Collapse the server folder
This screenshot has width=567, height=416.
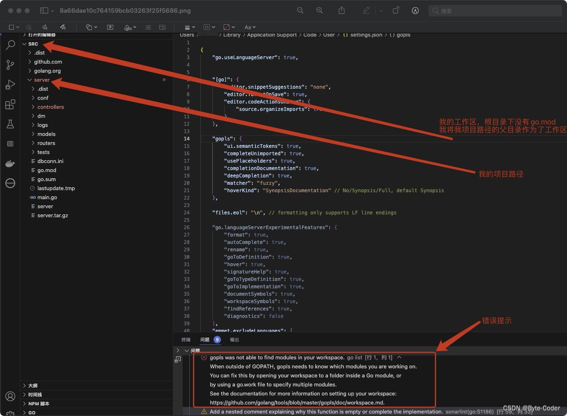(42, 80)
